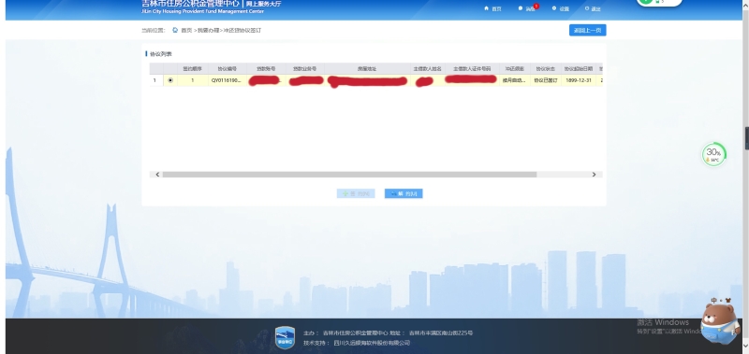The image size is (749, 354).
Task: Open the 设置 settings icon in header
Action: (x=554, y=8)
